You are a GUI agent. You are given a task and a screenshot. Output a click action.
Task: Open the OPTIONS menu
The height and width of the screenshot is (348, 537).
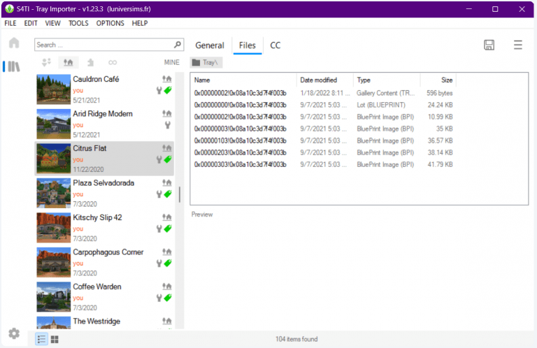[x=110, y=23]
